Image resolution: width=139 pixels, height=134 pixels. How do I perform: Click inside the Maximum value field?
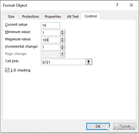tap(50, 40)
